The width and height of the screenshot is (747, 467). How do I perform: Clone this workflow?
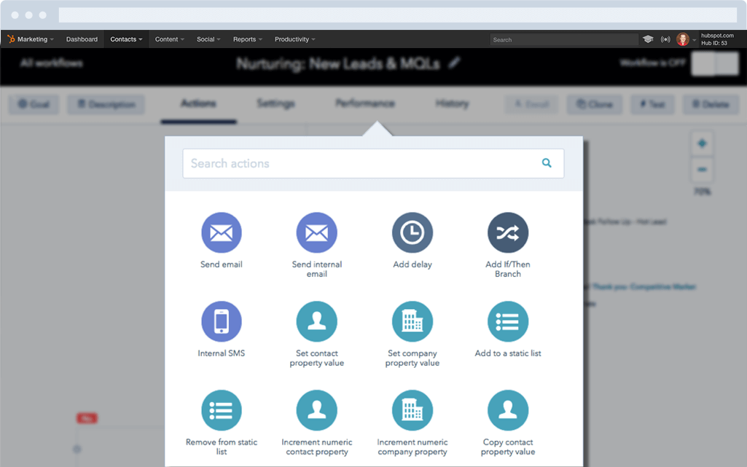(594, 104)
